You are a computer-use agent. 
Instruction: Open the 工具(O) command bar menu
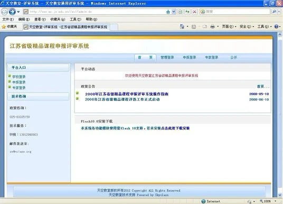265,27
